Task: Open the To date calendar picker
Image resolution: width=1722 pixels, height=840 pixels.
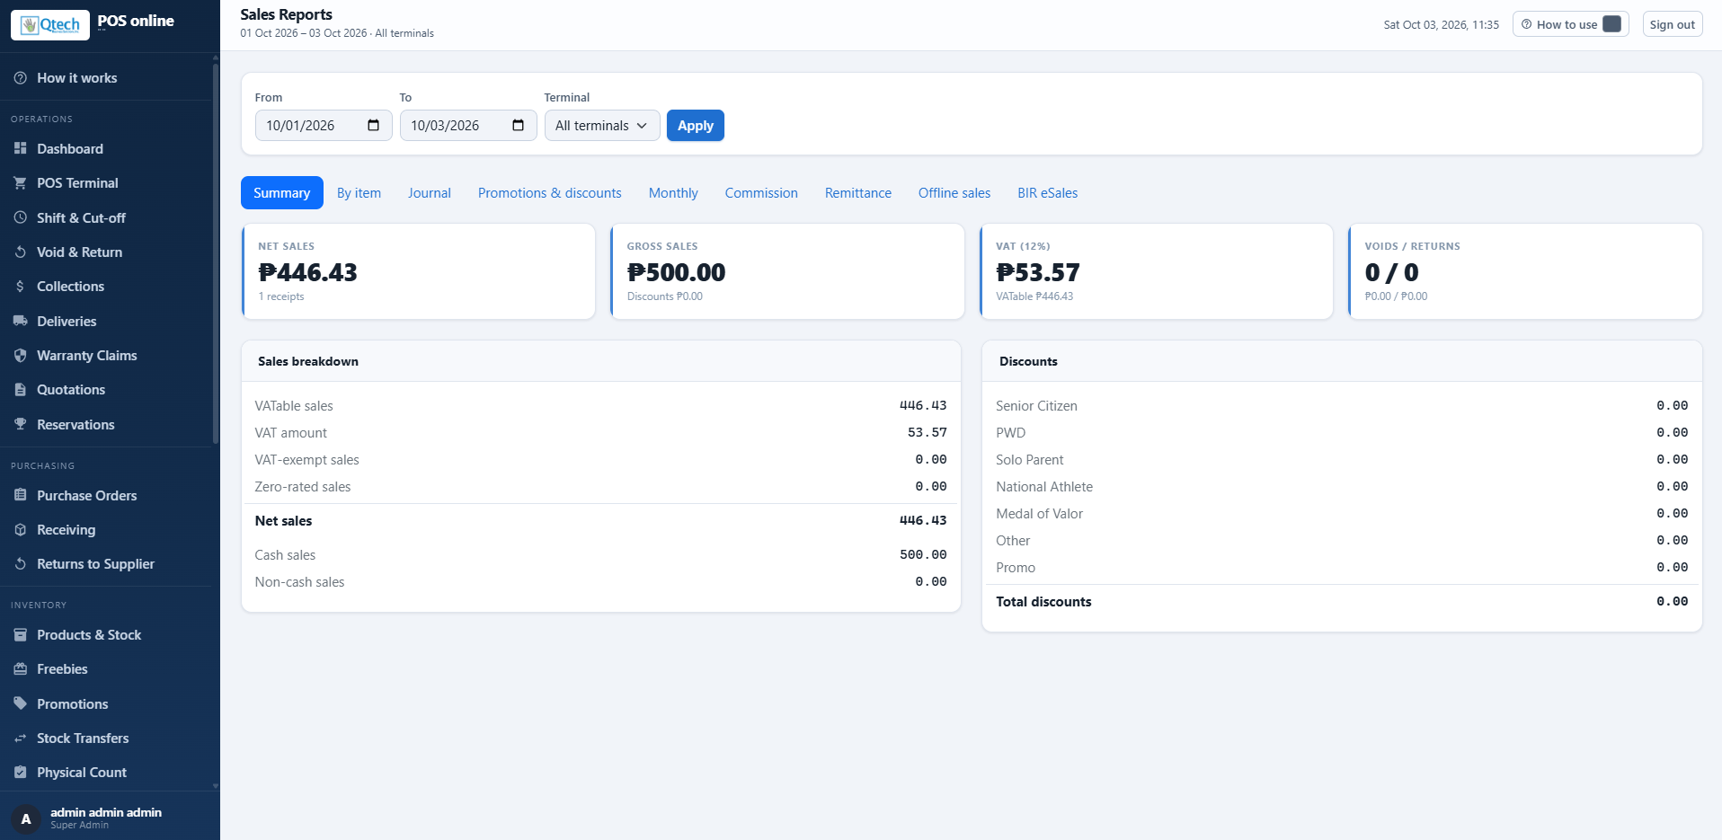Action: [x=518, y=125]
